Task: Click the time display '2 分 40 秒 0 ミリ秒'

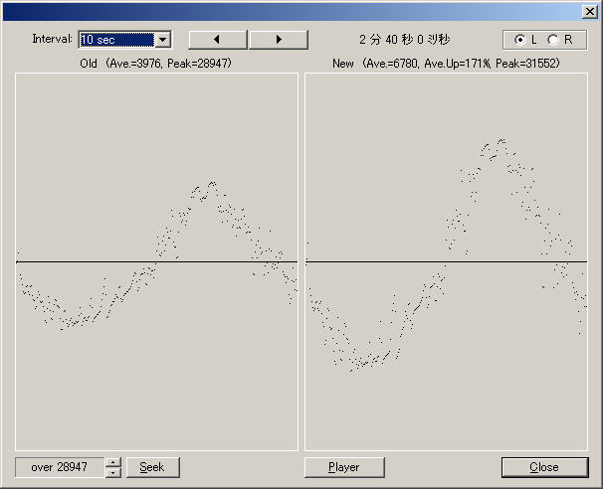Action: [405, 40]
